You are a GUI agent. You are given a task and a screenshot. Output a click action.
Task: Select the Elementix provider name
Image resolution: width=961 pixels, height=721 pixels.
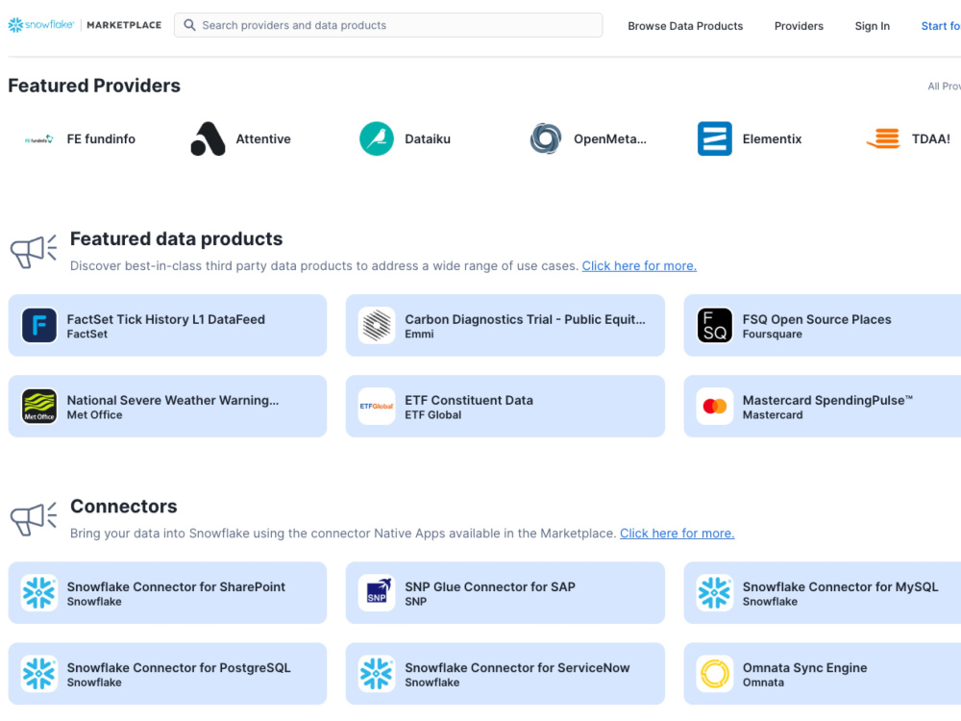click(773, 139)
